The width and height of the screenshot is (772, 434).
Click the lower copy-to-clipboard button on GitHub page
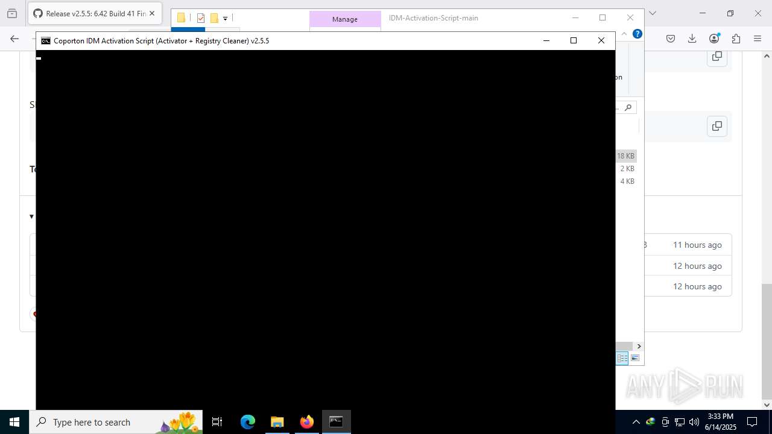tap(717, 126)
